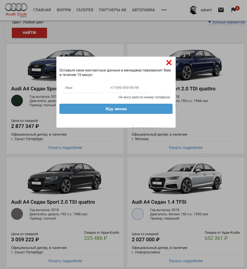
Task: Click dark gray color swatch
Action: coord(17,214)
